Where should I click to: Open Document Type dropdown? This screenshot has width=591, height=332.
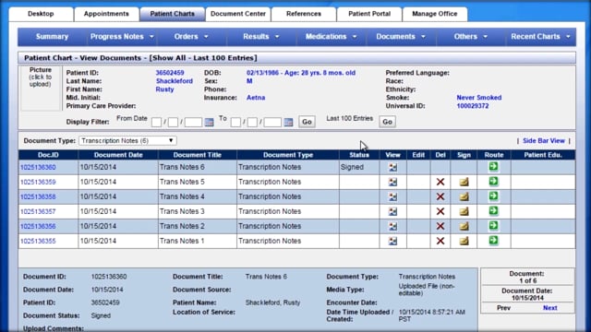point(127,140)
